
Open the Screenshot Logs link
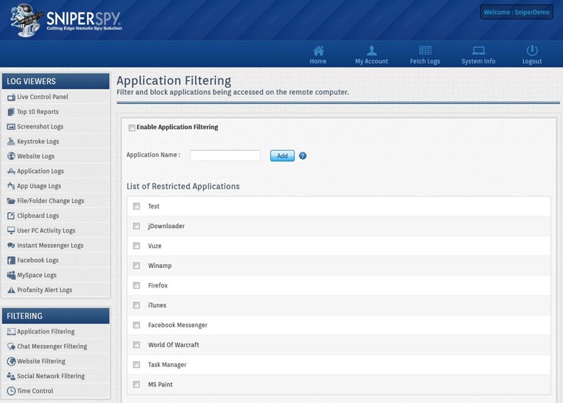click(40, 127)
